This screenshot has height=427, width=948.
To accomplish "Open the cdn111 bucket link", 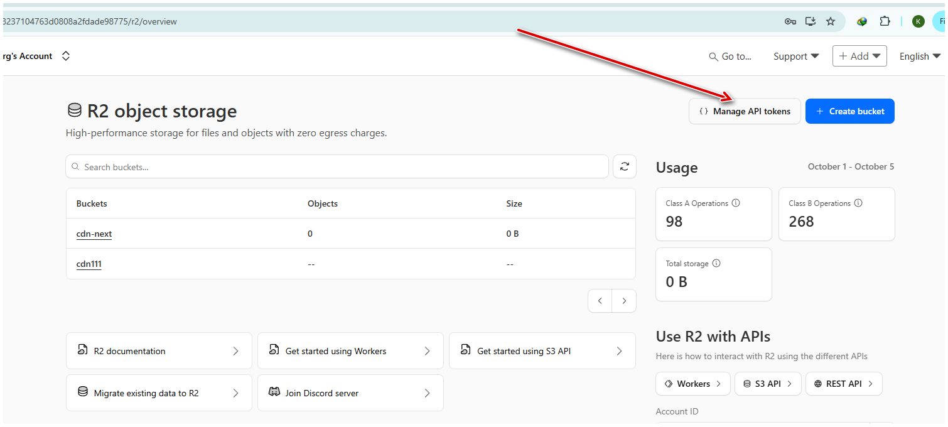I will coord(89,264).
